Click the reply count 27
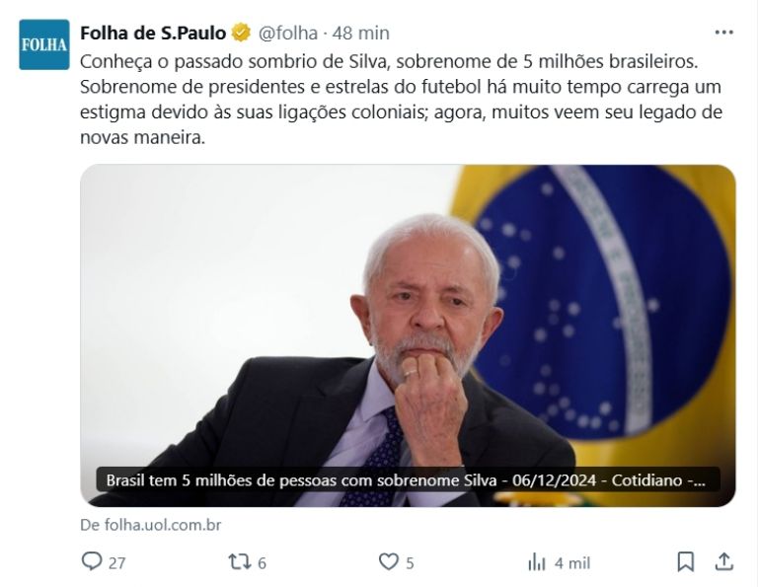Screen dimensions: 758x587 [x=117, y=563]
